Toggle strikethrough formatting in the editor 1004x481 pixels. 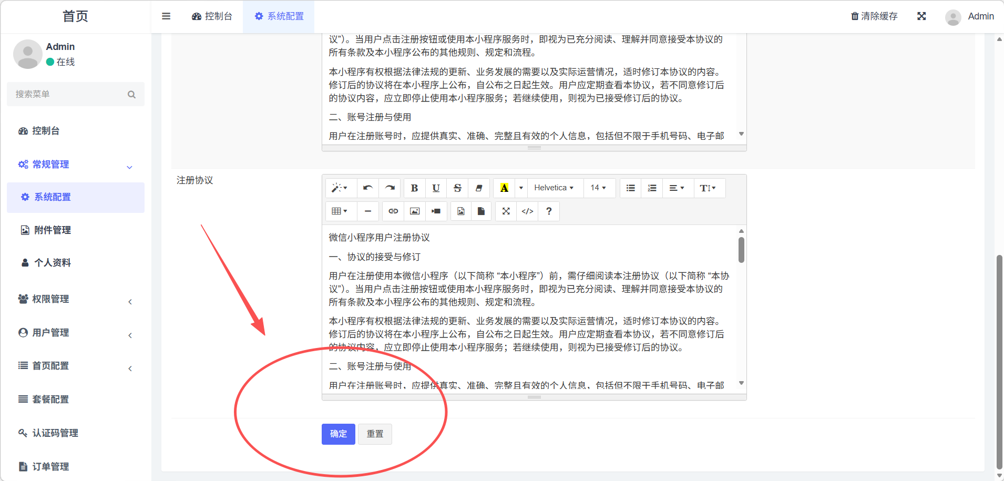pyautogui.click(x=457, y=188)
